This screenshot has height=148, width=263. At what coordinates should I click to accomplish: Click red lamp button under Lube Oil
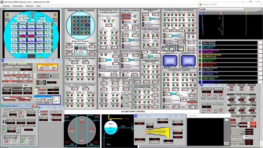point(209,95)
